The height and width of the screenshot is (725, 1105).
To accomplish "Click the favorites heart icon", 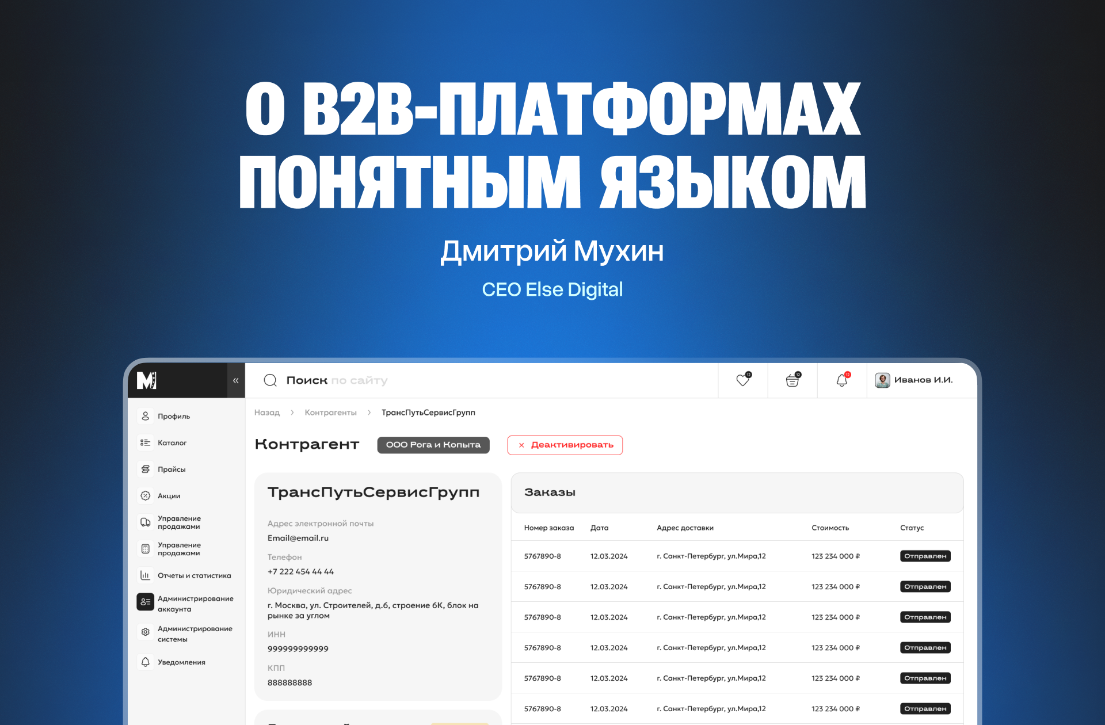I will [x=742, y=380].
